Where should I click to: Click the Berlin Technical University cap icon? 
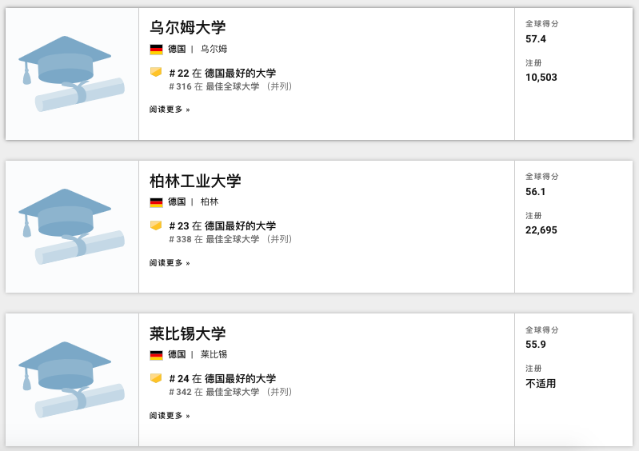[x=72, y=226]
